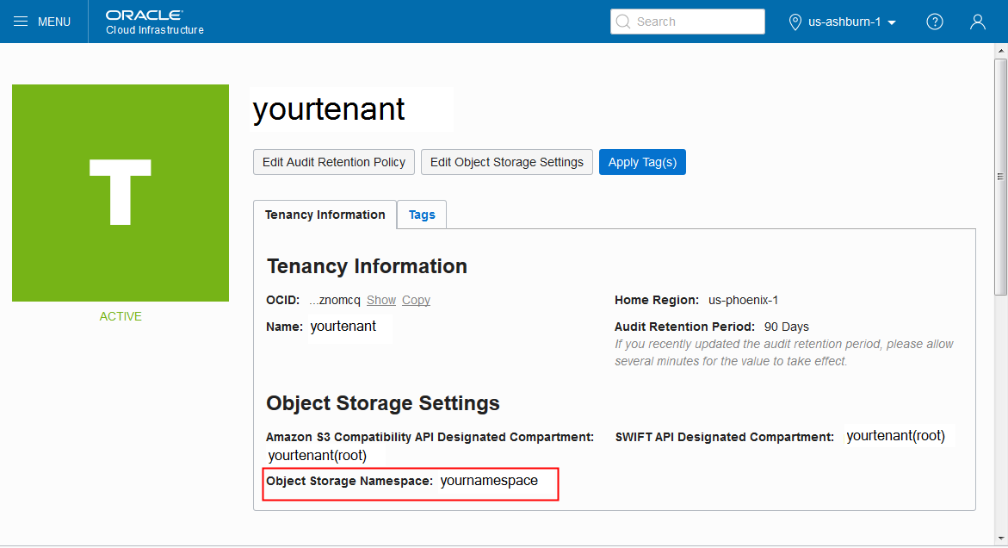Click the vertical scrollbar thumb

coord(1000,177)
